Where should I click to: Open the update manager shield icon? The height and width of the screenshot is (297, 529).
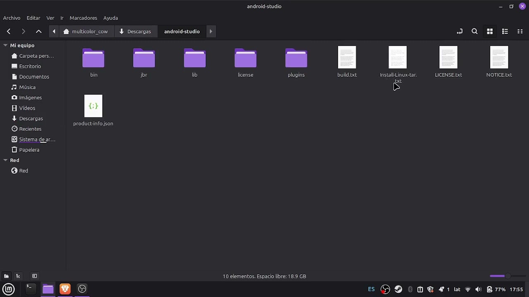point(430,289)
